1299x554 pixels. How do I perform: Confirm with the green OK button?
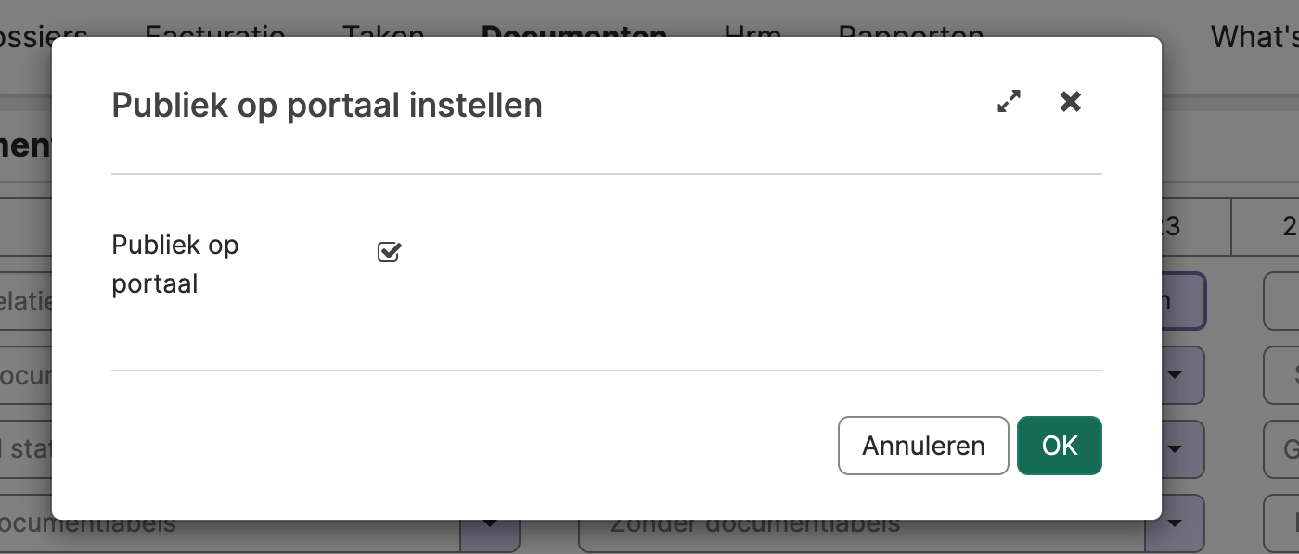pyautogui.click(x=1059, y=446)
